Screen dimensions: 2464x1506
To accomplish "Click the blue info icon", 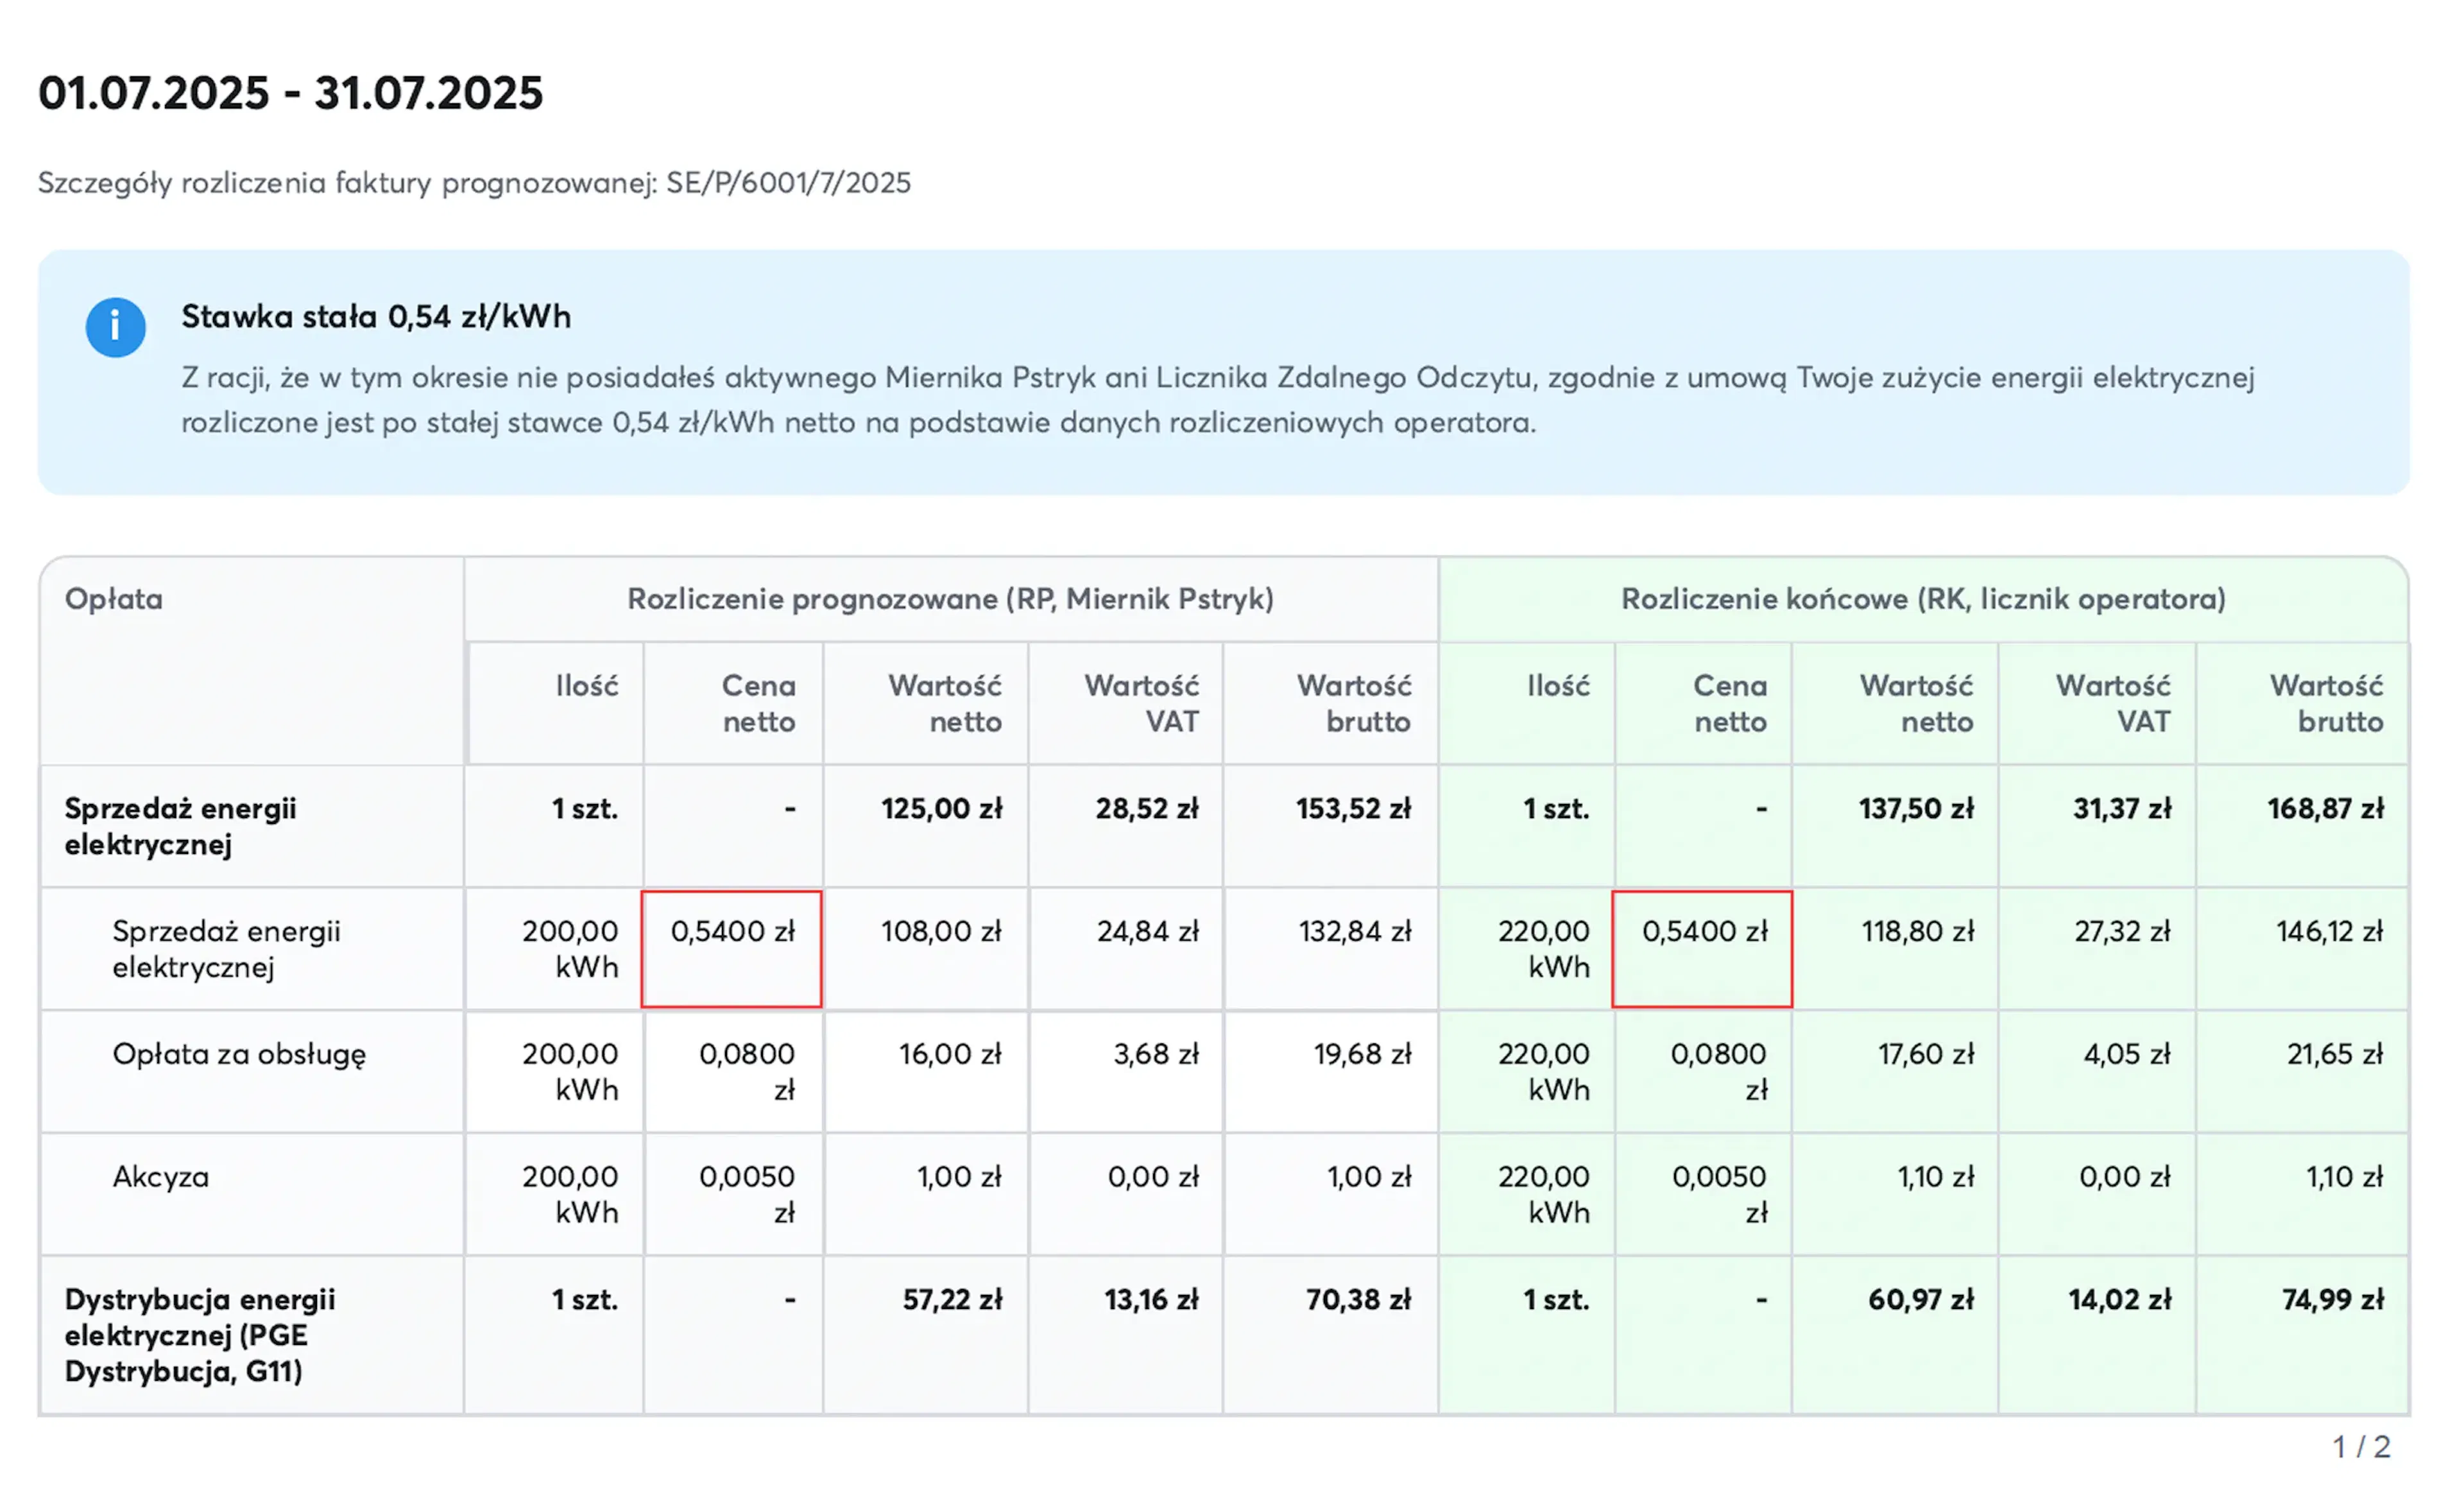I will [115, 327].
